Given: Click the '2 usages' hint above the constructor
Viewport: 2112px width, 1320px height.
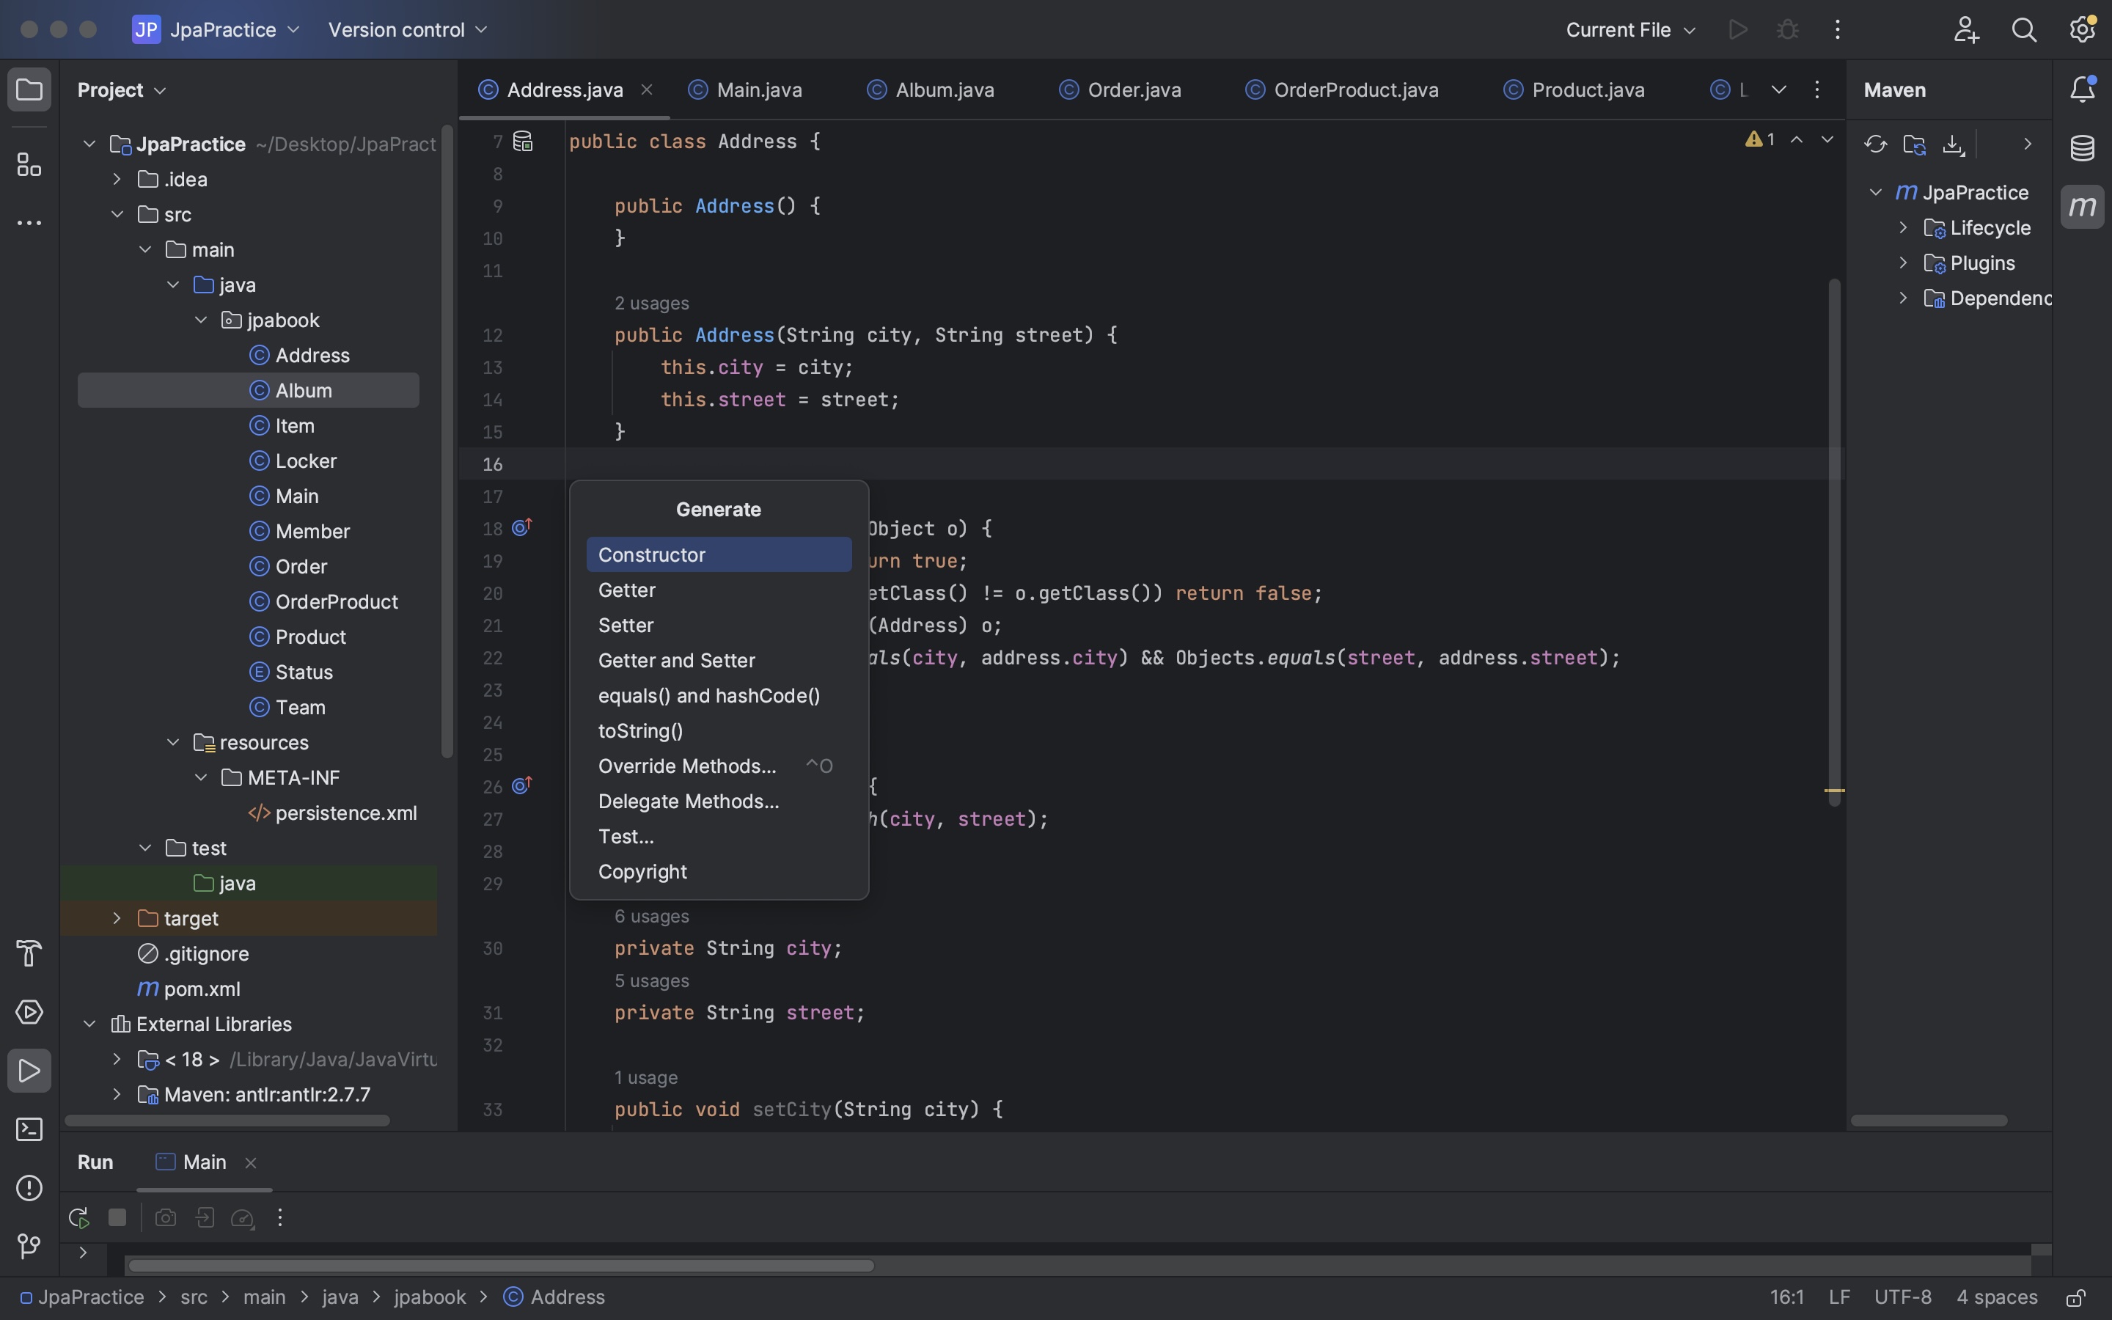Looking at the screenshot, I should point(651,303).
